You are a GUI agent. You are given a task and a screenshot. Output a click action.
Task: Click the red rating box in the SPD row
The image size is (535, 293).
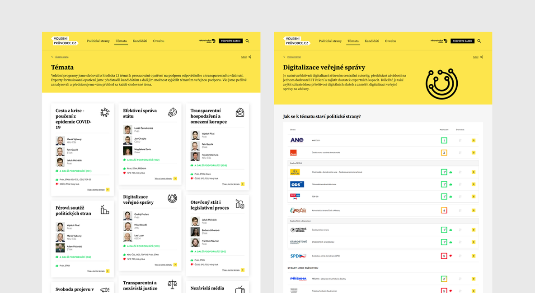click(444, 256)
